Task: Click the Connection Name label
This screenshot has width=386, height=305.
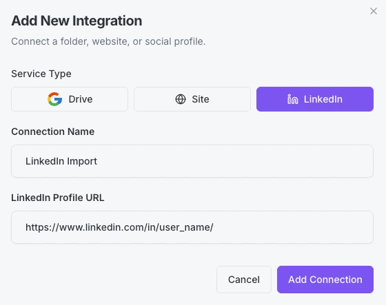Action: tap(52, 132)
